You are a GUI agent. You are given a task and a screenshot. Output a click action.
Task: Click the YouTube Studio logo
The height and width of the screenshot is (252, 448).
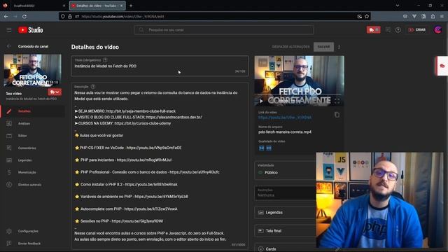(31, 30)
